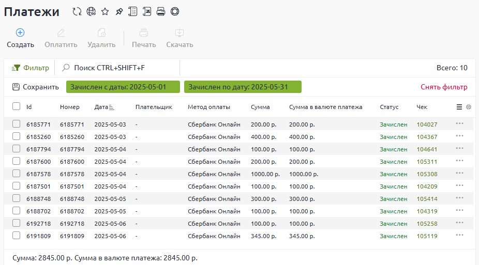Click filter chip Зачислен с даты: 2025-05-01

(123, 87)
